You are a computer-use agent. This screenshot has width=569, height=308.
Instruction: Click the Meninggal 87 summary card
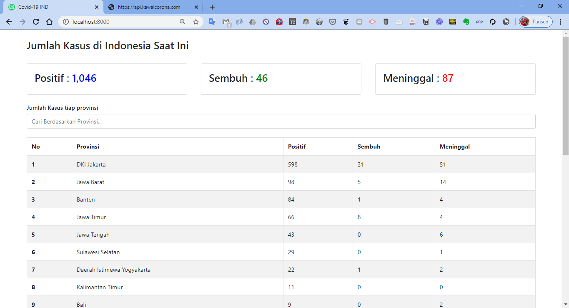455,79
